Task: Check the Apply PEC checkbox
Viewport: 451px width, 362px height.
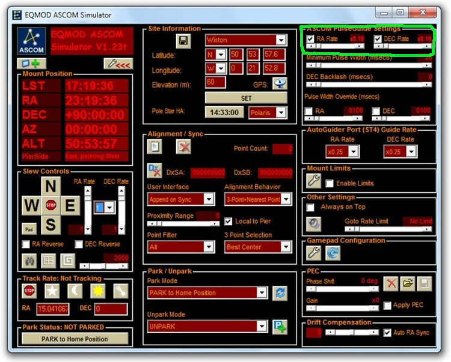Action: click(x=387, y=306)
